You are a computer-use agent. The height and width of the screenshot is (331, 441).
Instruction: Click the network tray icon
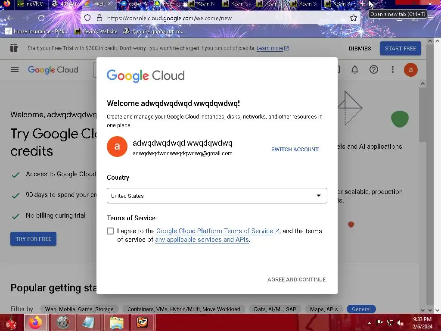click(390, 322)
